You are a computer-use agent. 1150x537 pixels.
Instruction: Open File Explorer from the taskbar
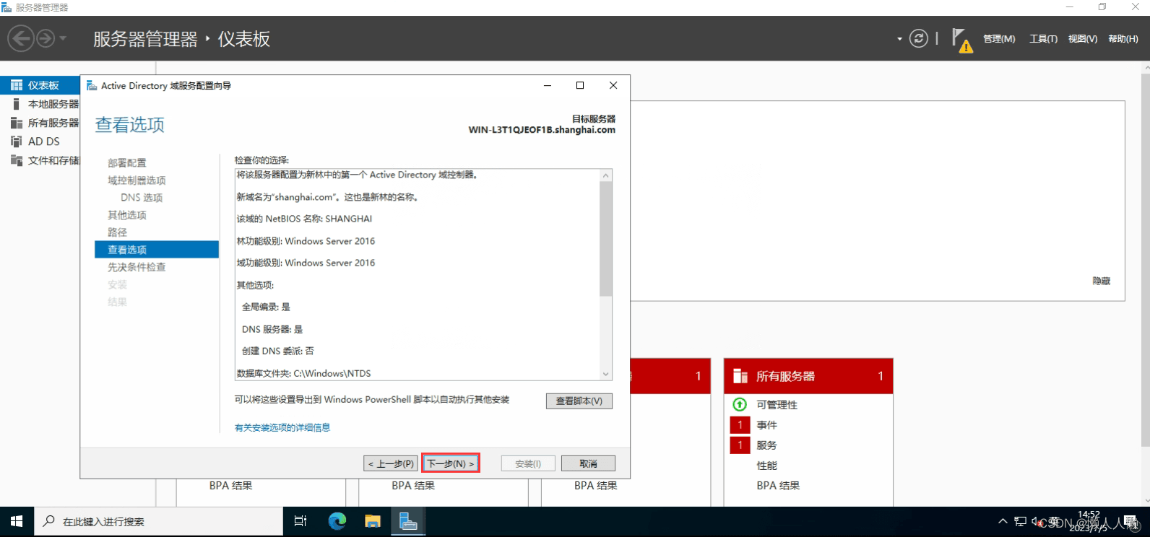(373, 521)
